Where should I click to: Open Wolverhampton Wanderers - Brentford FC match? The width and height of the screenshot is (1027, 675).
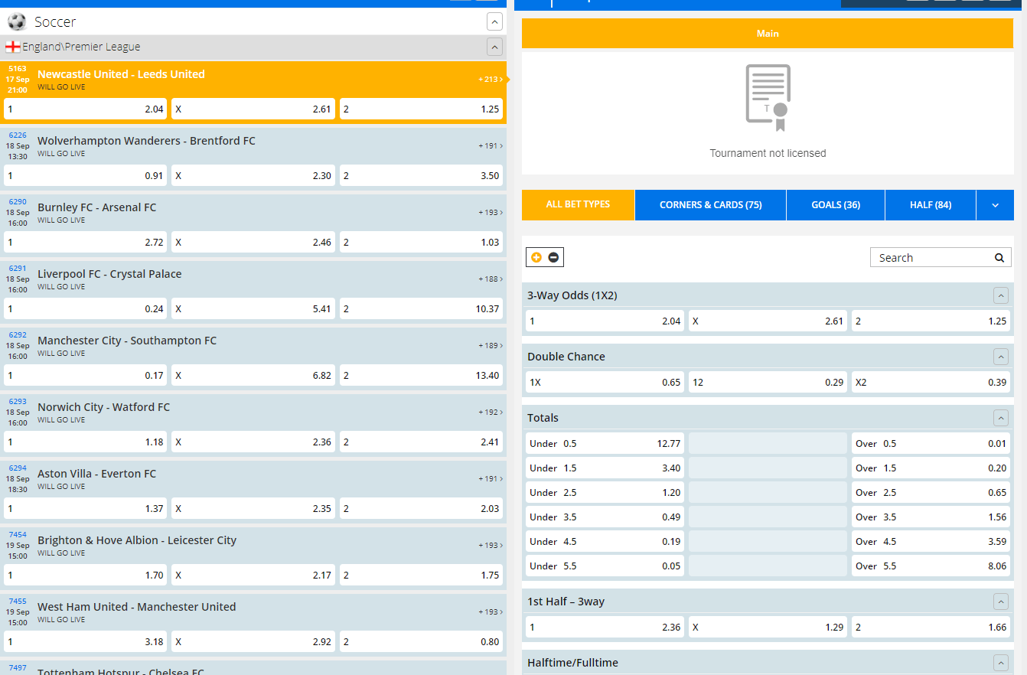(x=146, y=141)
